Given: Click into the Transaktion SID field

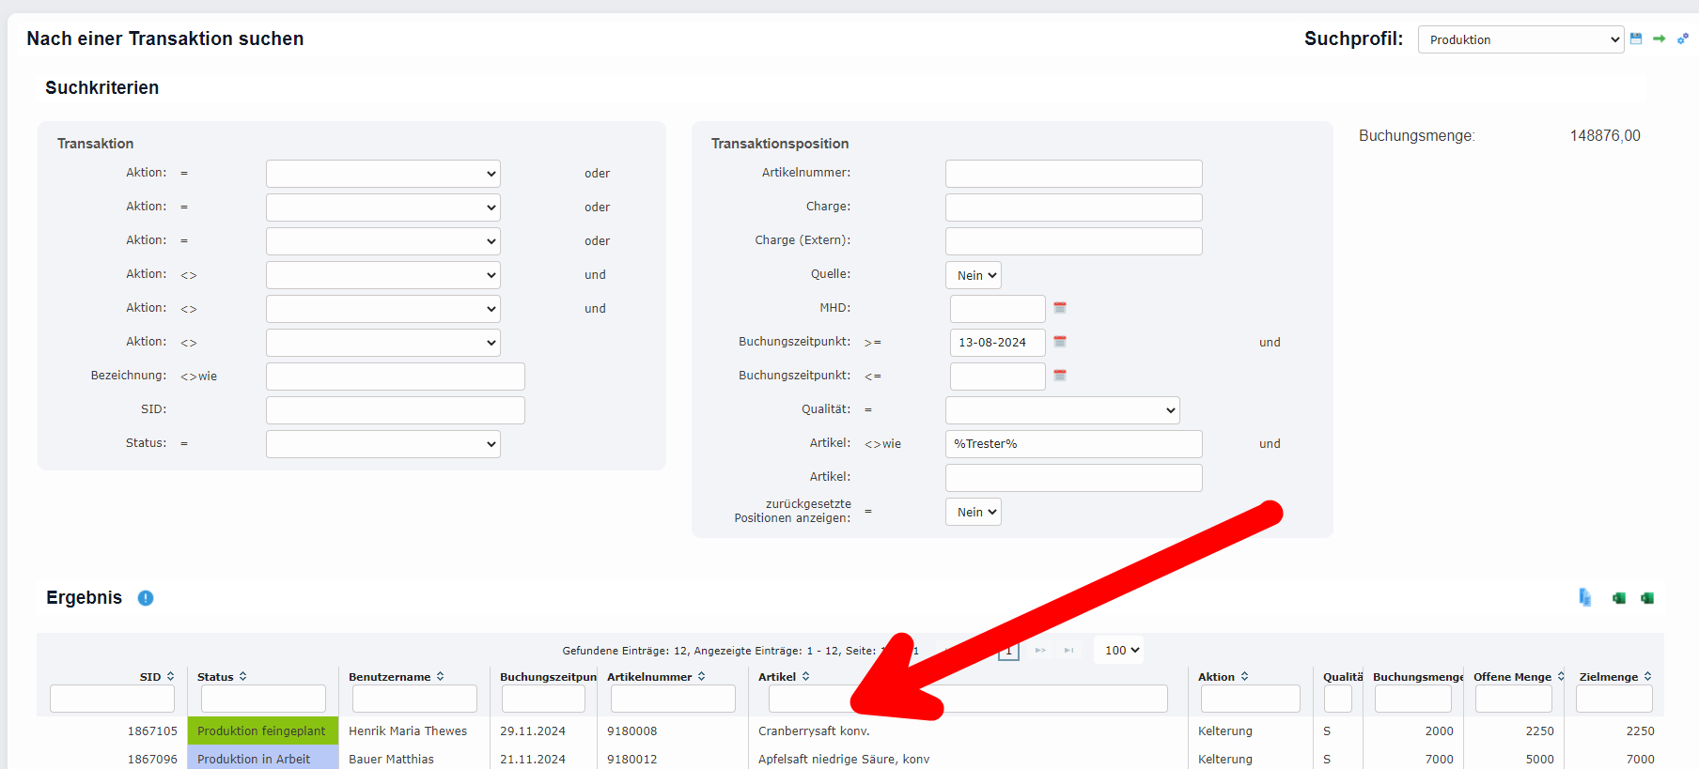Looking at the screenshot, I should tap(396, 410).
